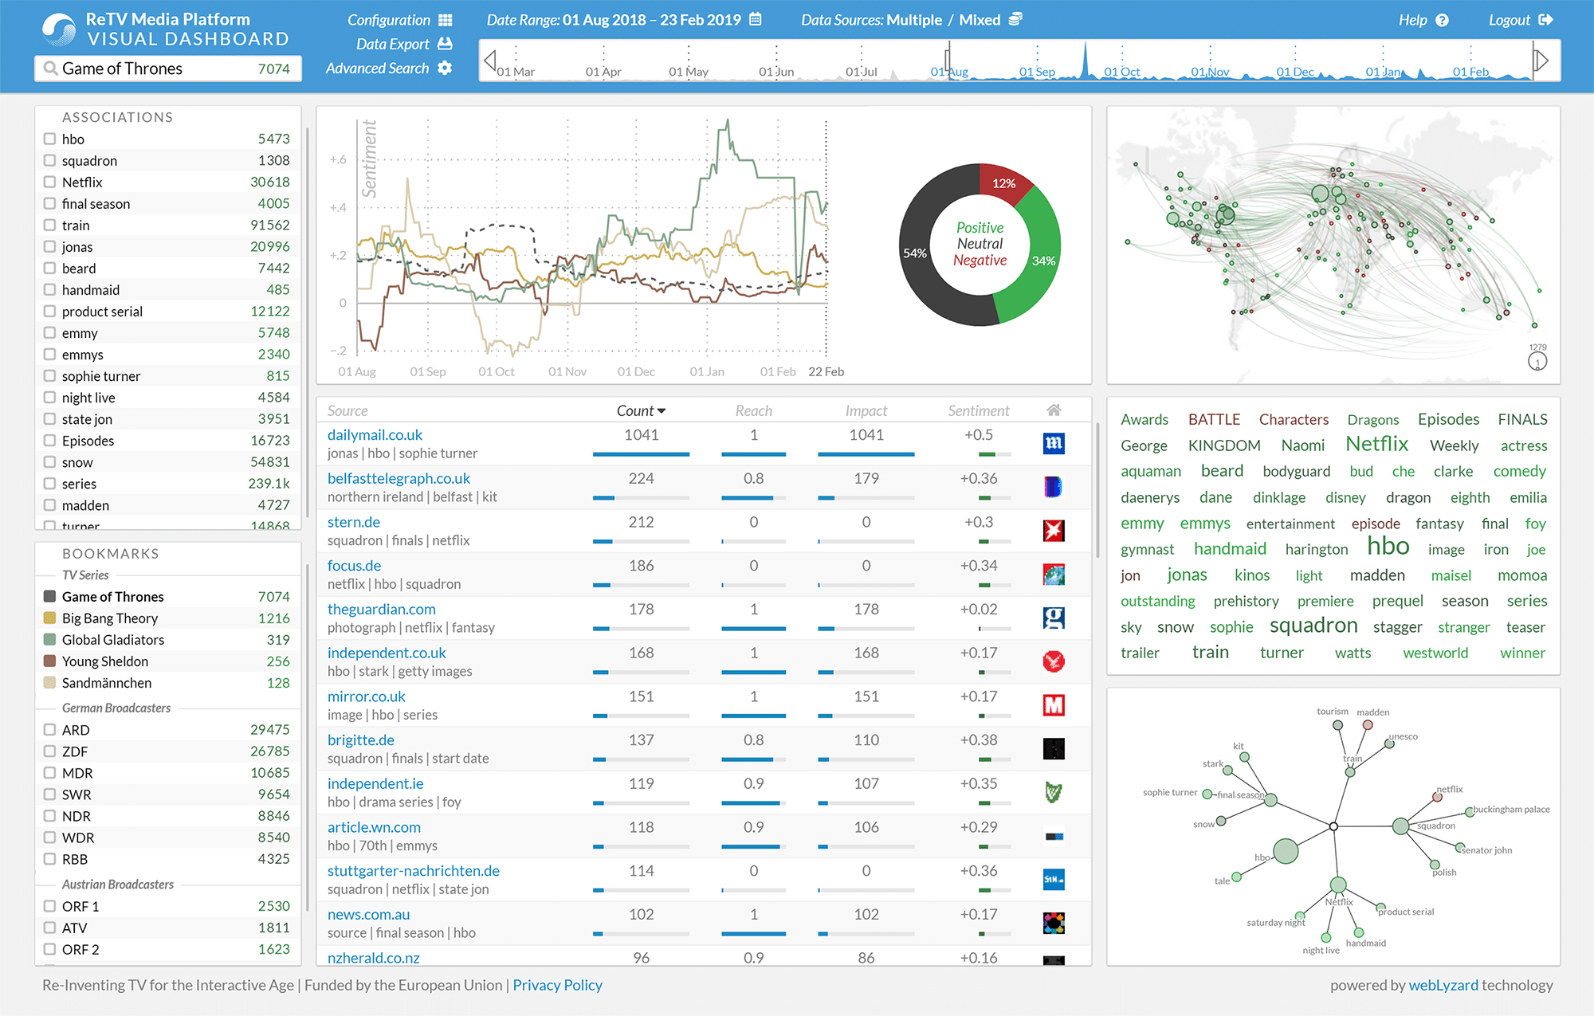Collapse the German Broadcasters group
The width and height of the screenshot is (1594, 1016).
[x=116, y=708]
